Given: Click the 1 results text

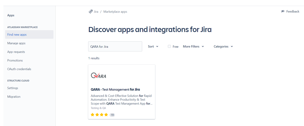Looking at the screenshot, I should click(94, 58).
